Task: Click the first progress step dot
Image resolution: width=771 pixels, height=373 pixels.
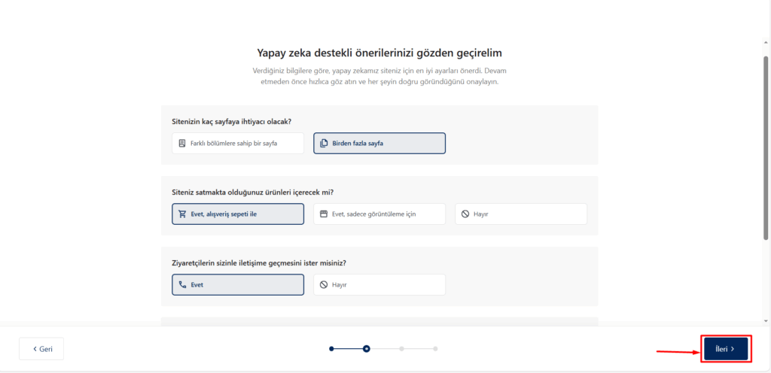Action: 331,349
